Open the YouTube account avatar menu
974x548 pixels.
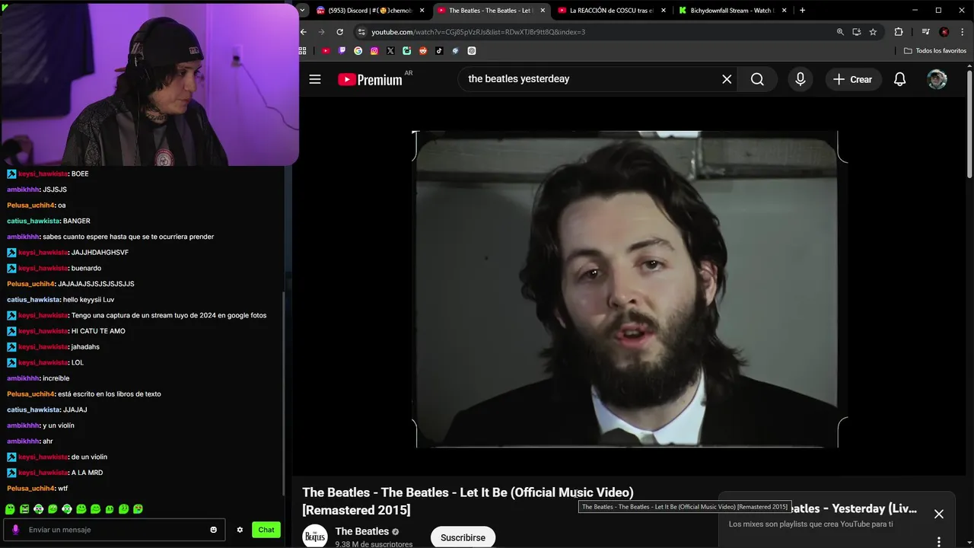click(x=937, y=79)
